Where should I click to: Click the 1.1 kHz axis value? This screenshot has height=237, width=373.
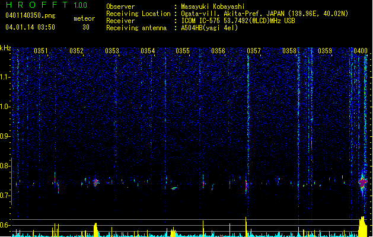5,77
